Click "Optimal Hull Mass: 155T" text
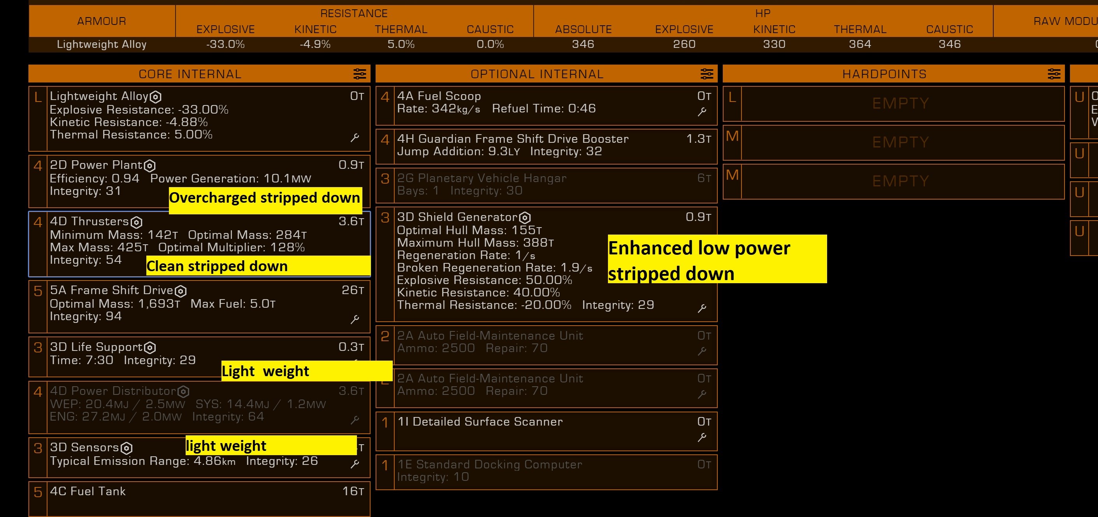The width and height of the screenshot is (1098, 517). coord(470,231)
